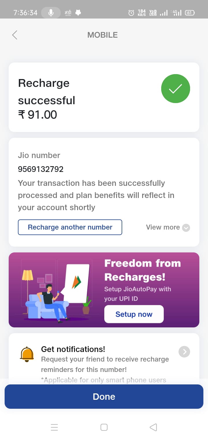
Task: Tap the battery level indicator
Action: click(x=190, y=13)
